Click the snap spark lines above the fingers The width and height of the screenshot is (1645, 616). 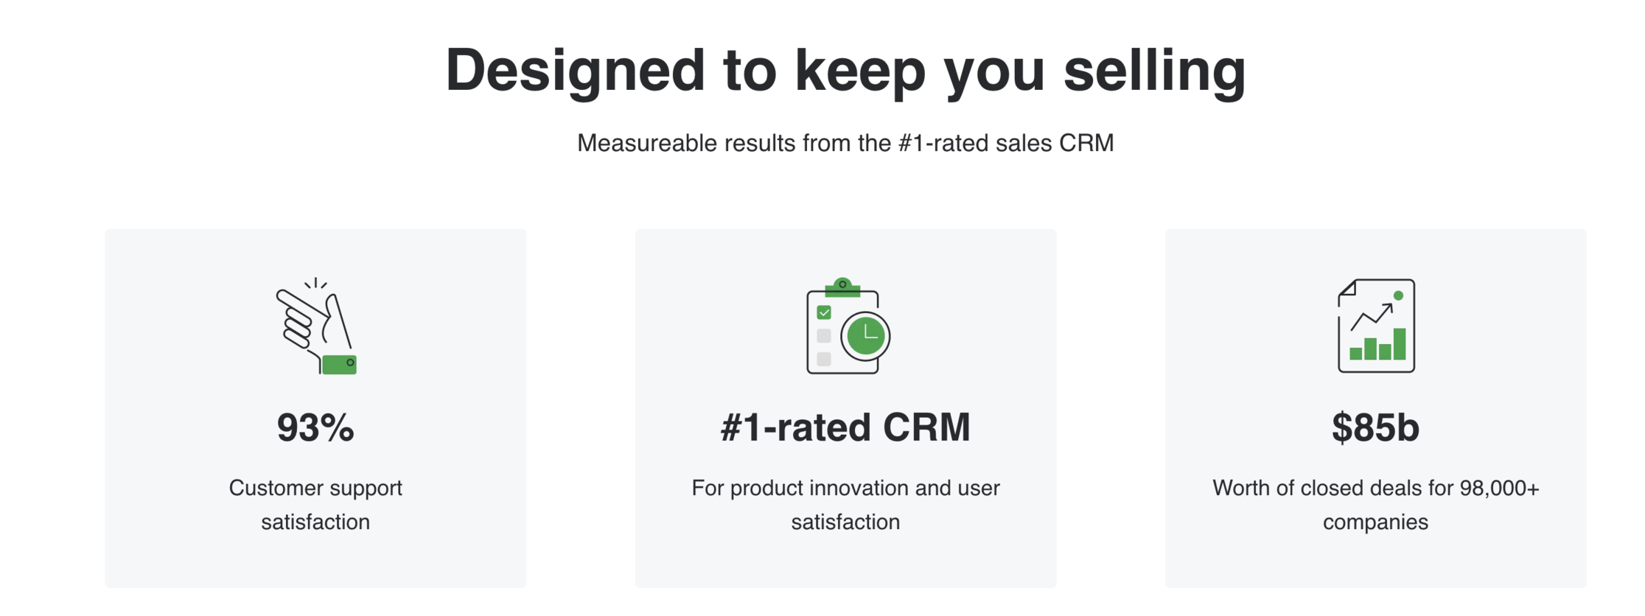315,283
